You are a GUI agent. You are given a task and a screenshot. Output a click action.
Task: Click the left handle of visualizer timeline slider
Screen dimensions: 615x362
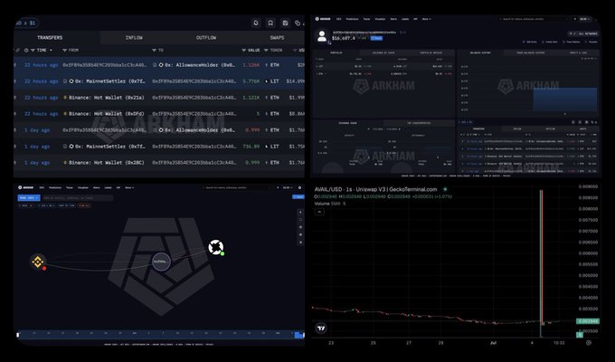18,335
